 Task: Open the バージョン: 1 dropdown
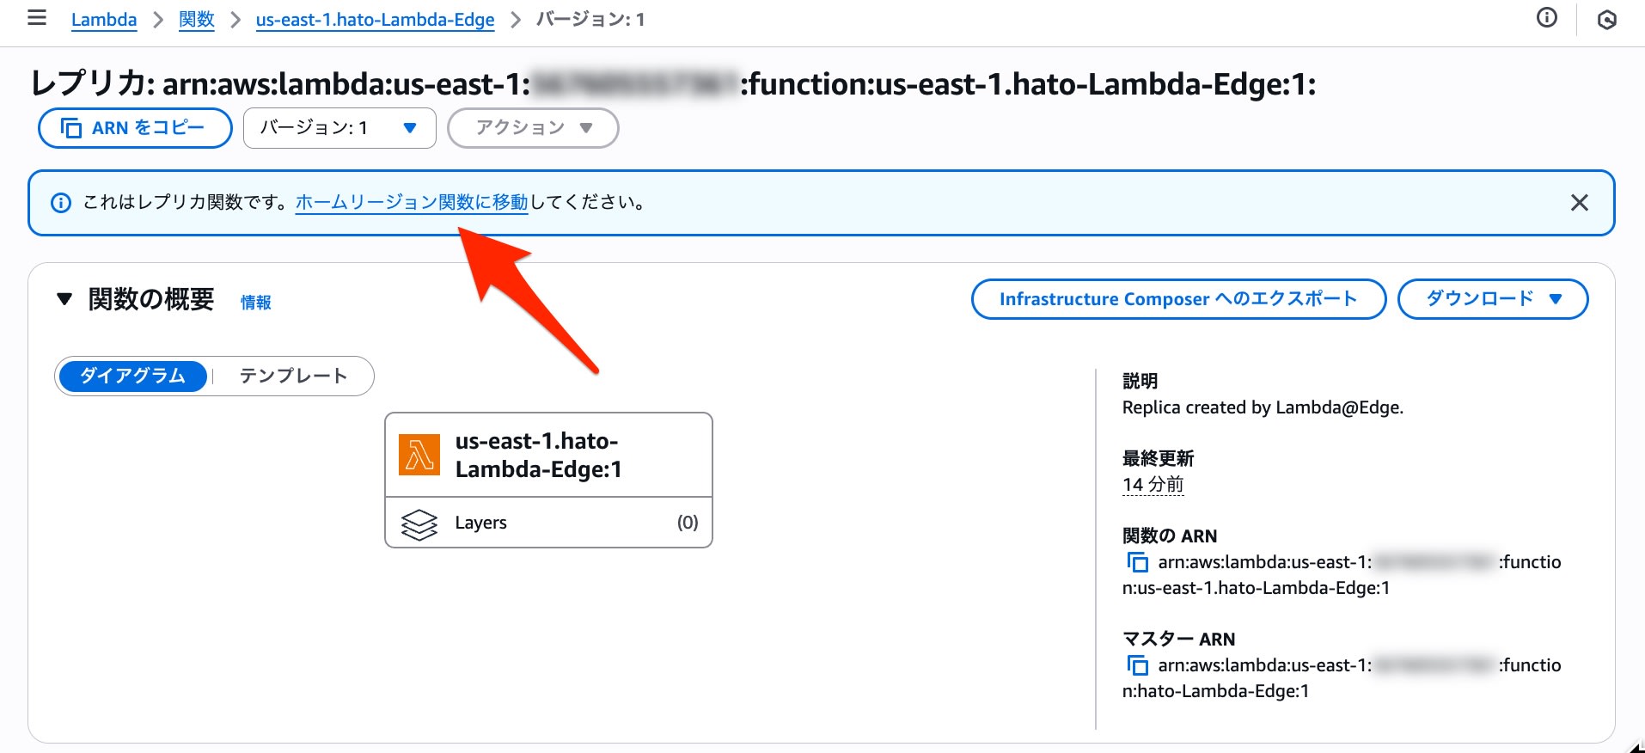339,128
